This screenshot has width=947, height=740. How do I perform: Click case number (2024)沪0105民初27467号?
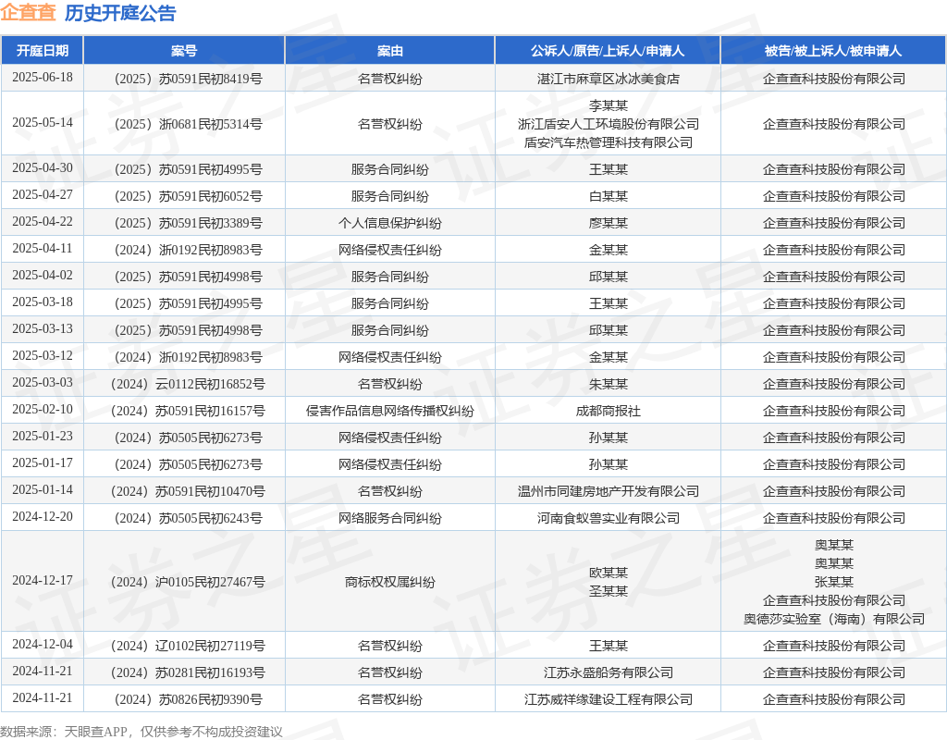pyautogui.click(x=188, y=582)
